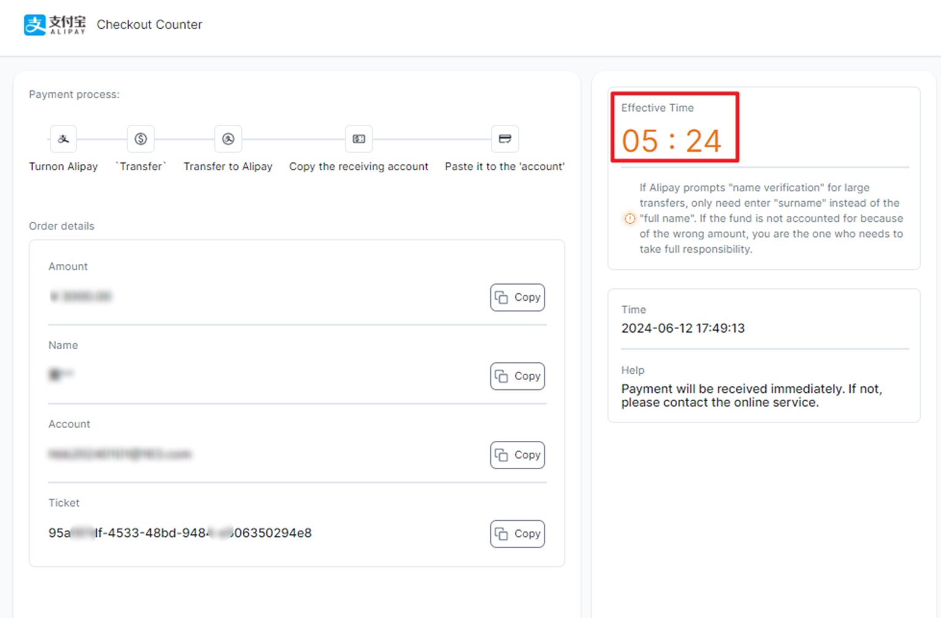
Task: Click the 'Checkout Counter' page title
Action: coord(149,25)
